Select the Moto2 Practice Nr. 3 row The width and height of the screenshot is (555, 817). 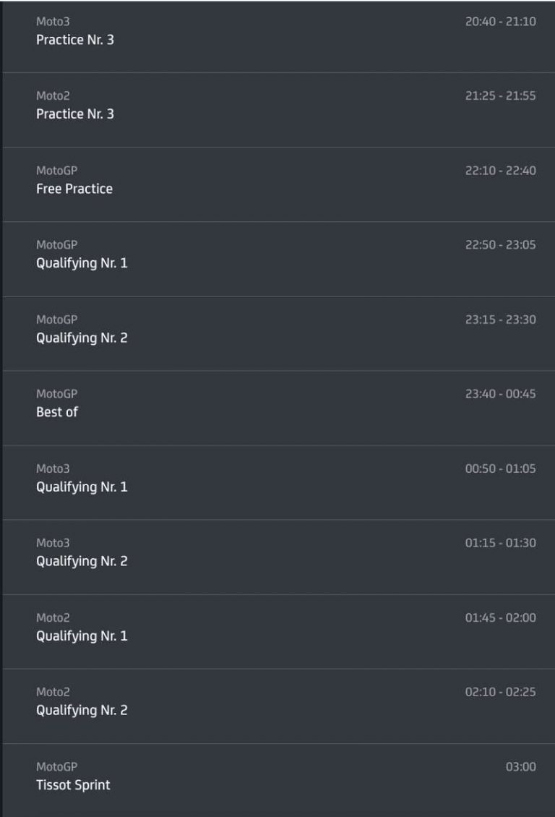278,110
